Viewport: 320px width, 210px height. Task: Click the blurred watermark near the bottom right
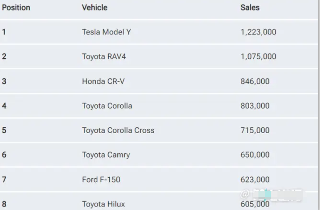pyautogui.click(x=271, y=195)
